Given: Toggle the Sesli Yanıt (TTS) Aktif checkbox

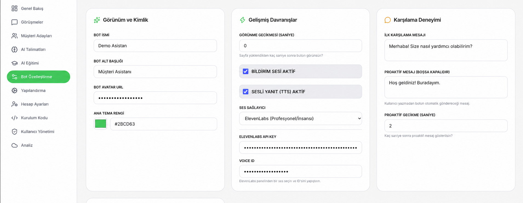Looking at the screenshot, I should [246, 92].
